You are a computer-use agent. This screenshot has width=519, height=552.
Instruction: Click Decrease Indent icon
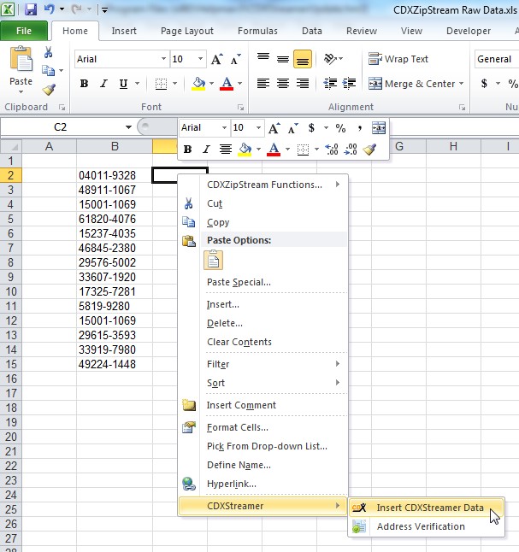330,84
